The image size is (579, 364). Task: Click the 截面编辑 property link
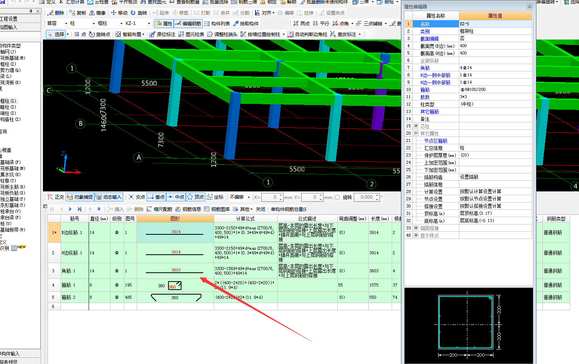pyautogui.click(x=429, y=39)
